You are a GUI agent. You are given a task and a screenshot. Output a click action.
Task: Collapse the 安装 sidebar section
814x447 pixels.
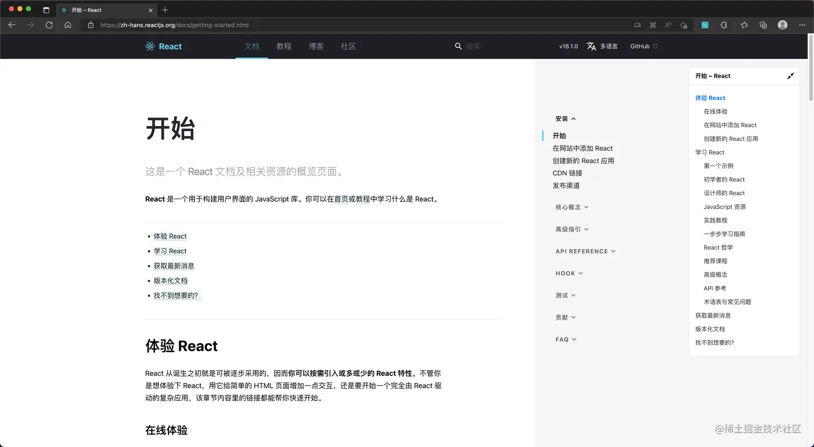click(x=565, y=118)
